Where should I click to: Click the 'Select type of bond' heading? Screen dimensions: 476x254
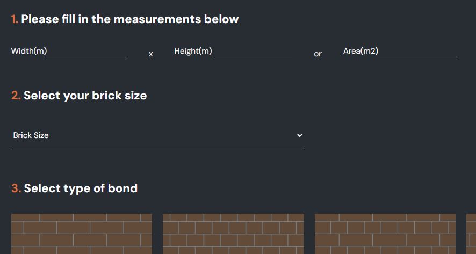click(81, 188)
